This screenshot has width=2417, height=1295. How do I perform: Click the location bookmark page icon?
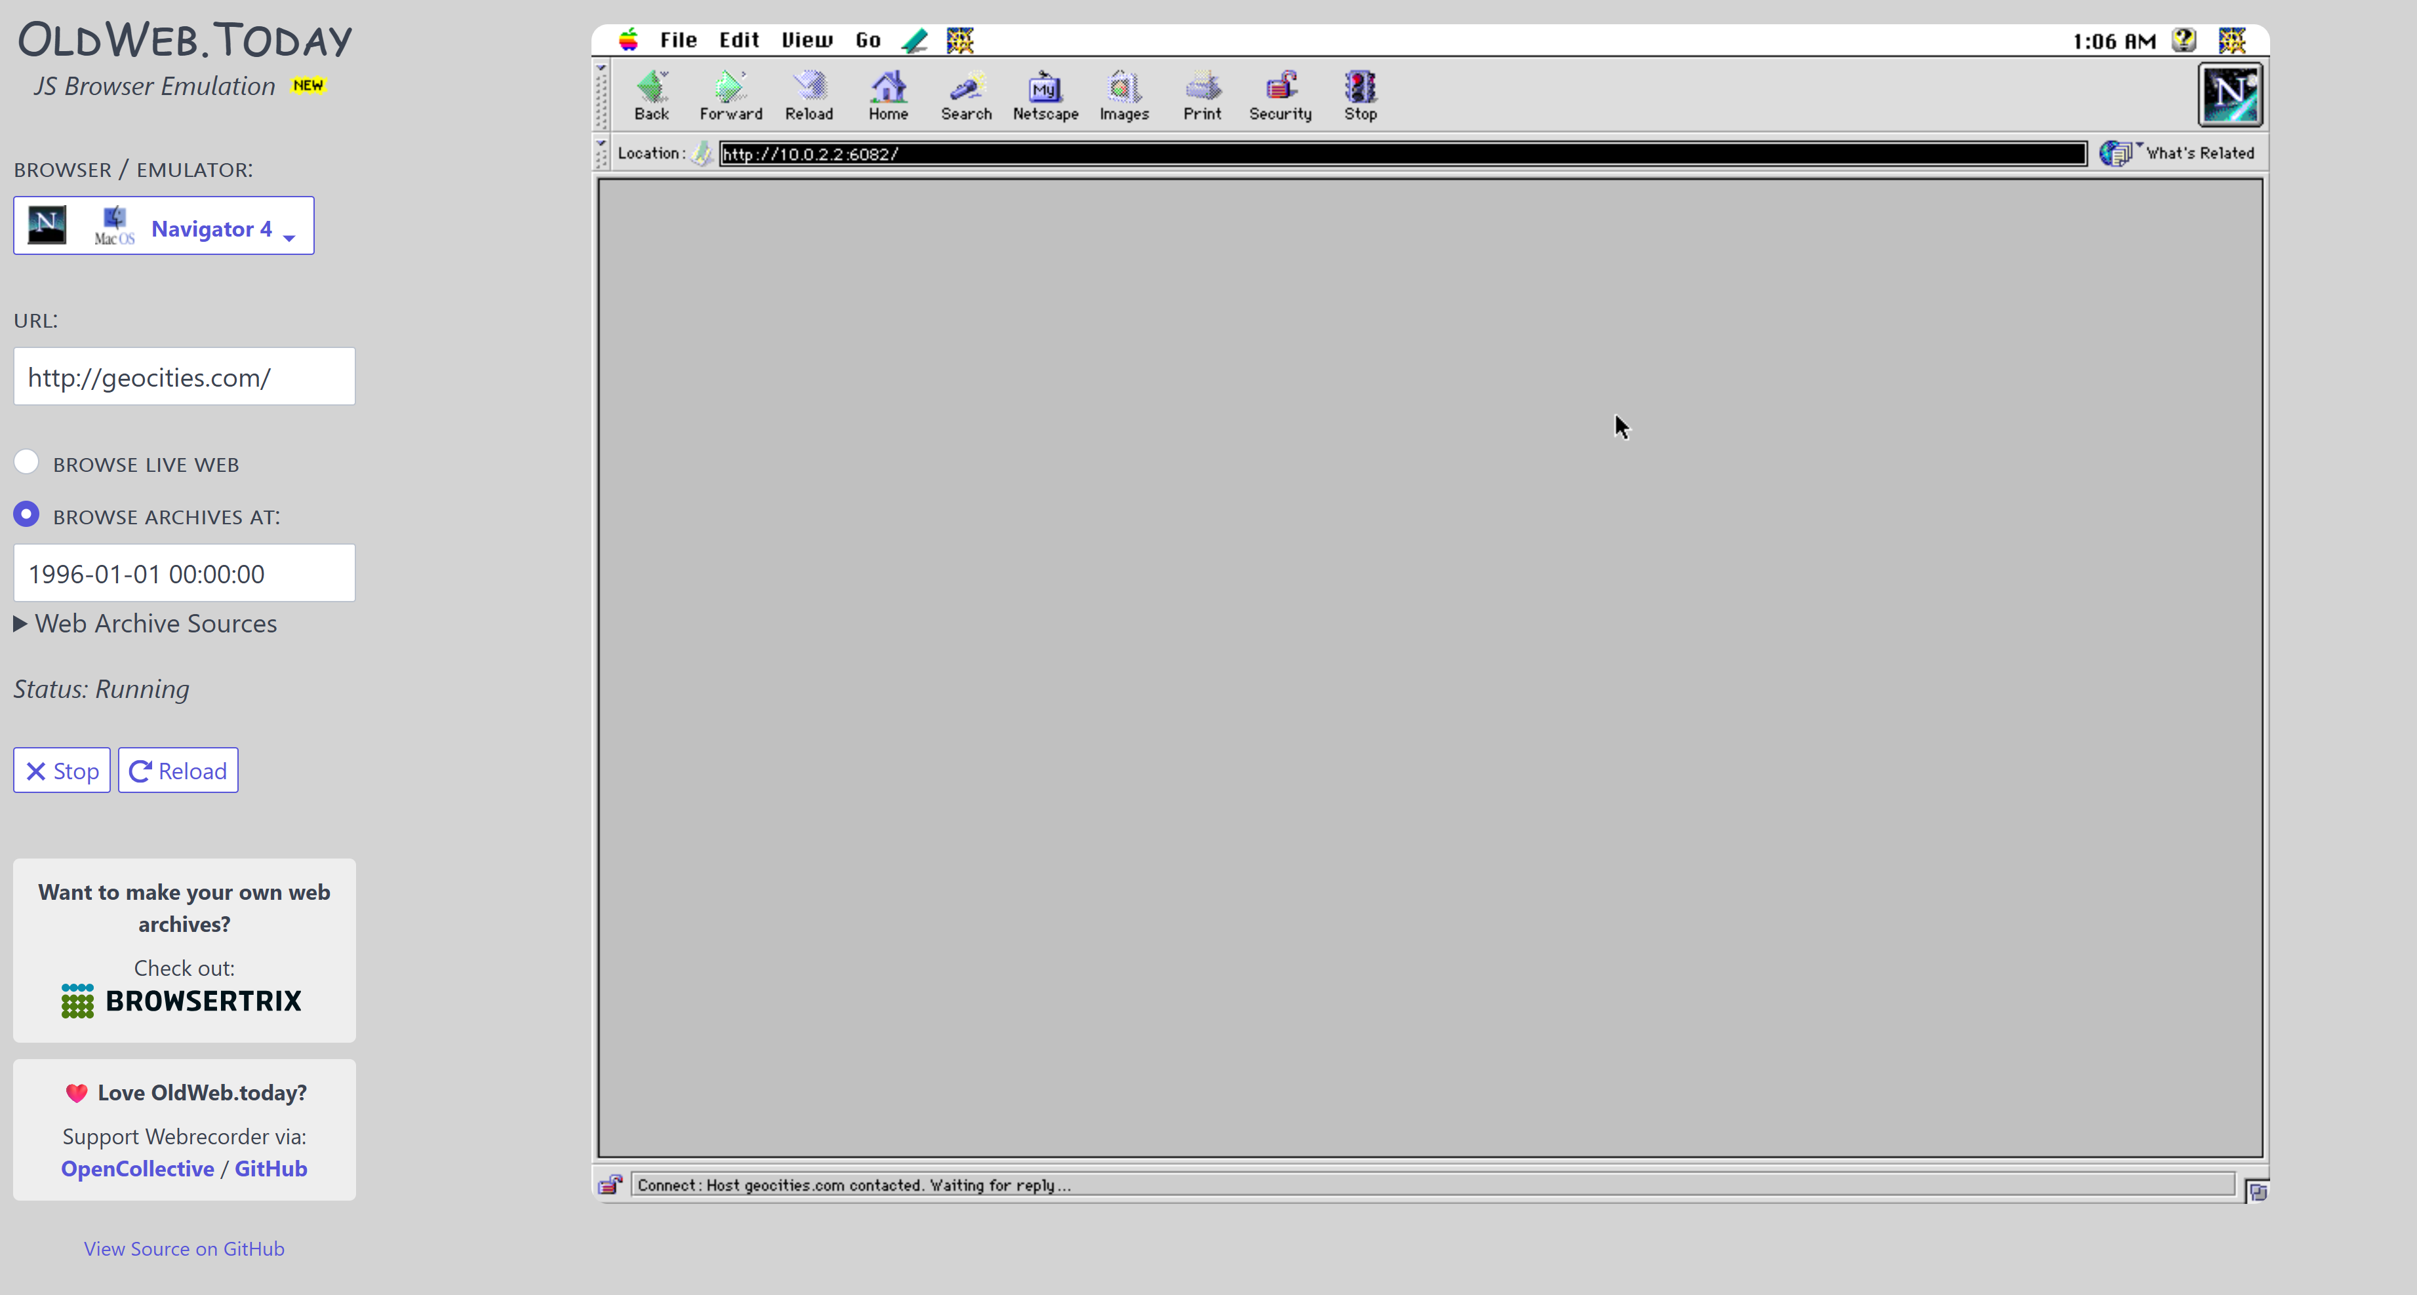tap(701, 153)
